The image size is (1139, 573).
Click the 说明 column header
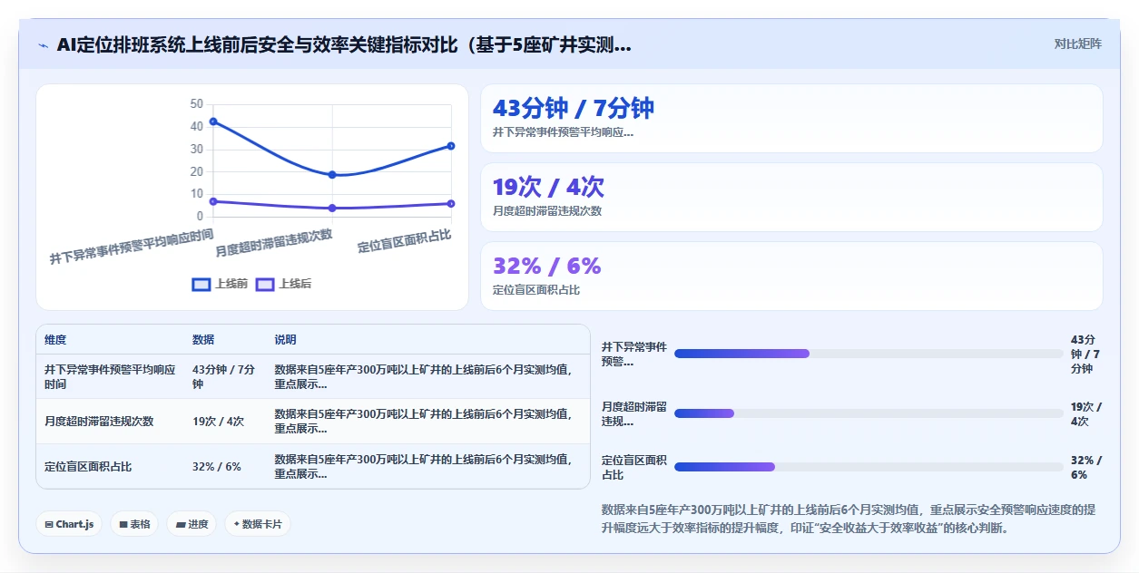coord(286,340)
